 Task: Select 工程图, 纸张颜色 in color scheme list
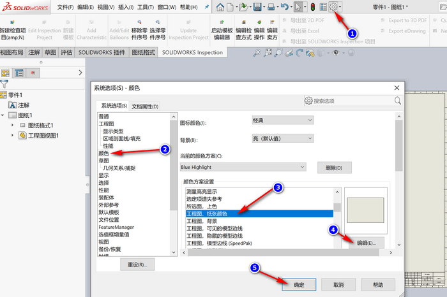click(x=259, y=214)
